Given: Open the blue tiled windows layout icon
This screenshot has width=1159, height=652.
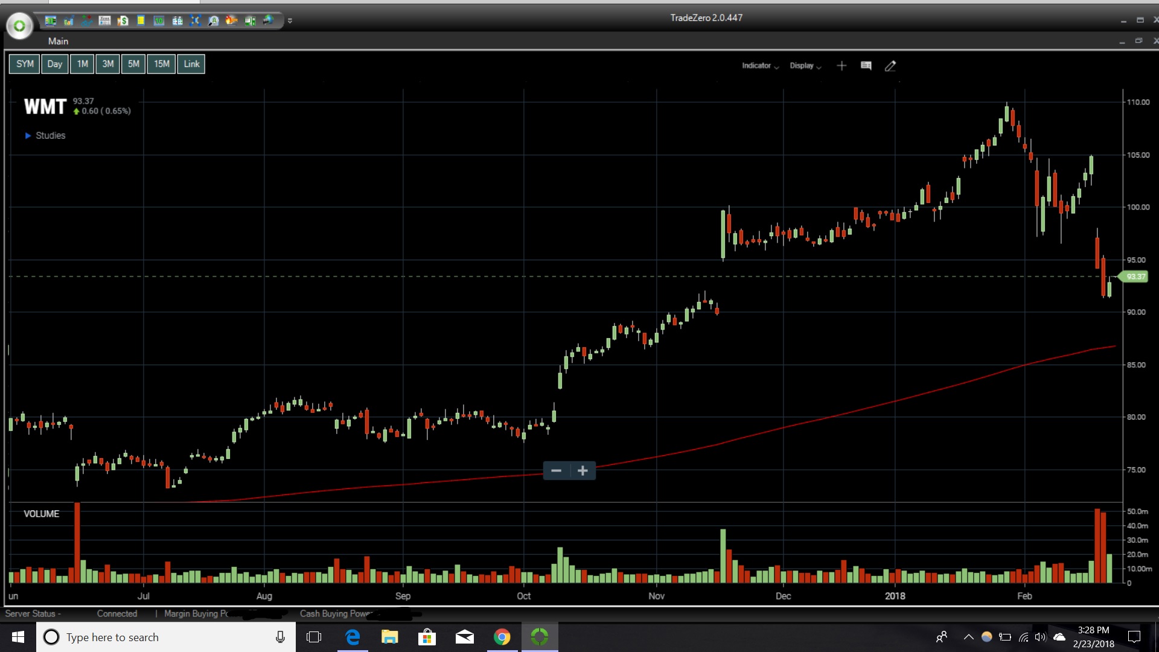Looking at the screenshot, I should [x=177, y=21].
